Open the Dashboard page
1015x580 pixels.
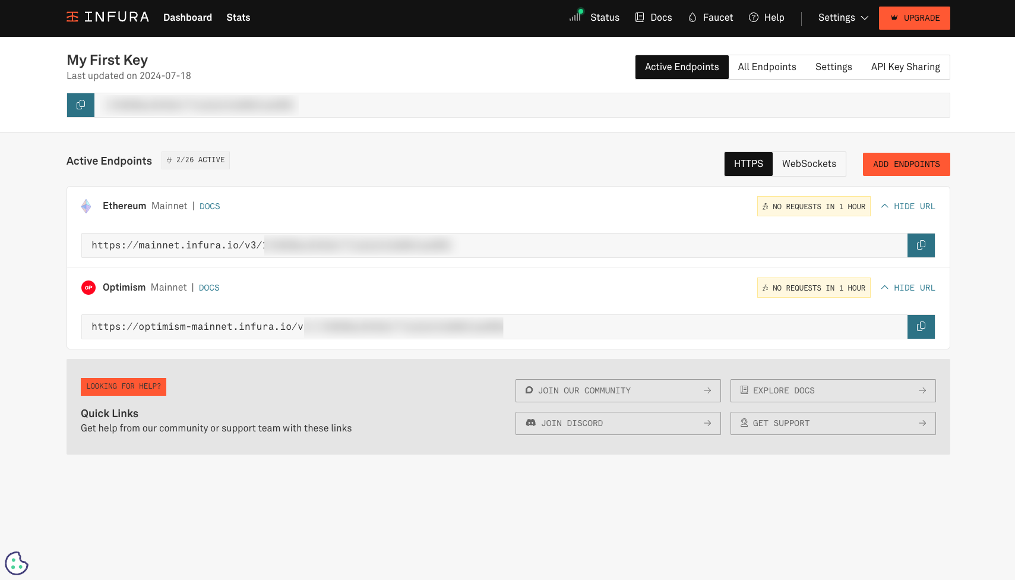coord(188,17)
